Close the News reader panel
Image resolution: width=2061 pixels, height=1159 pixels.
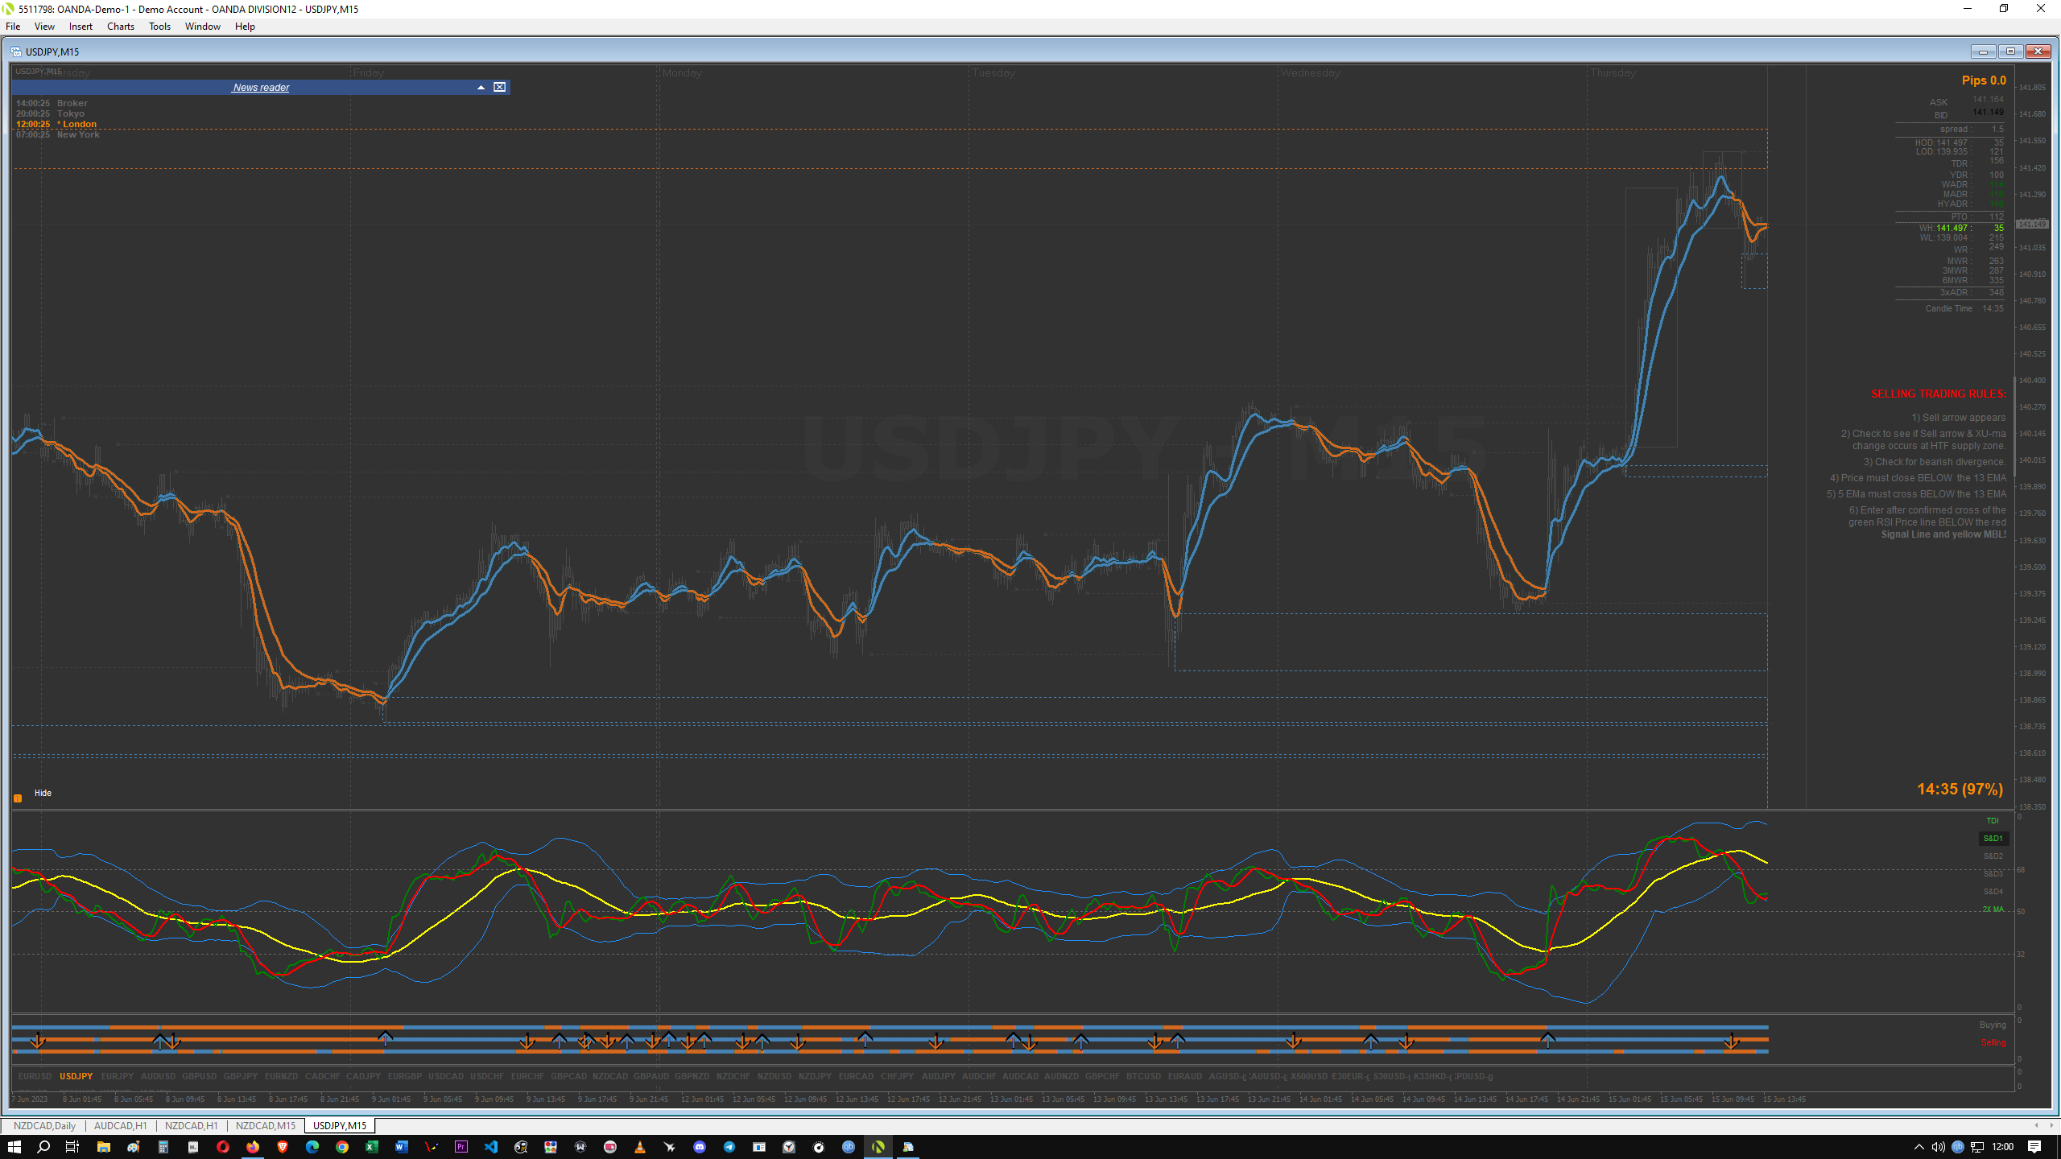pos(500,87)
